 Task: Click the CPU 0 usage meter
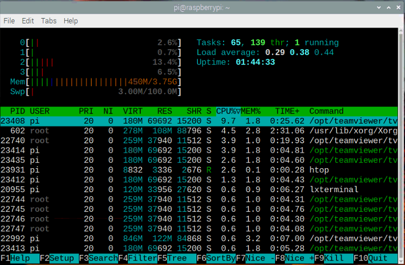(x=101, y=43)
